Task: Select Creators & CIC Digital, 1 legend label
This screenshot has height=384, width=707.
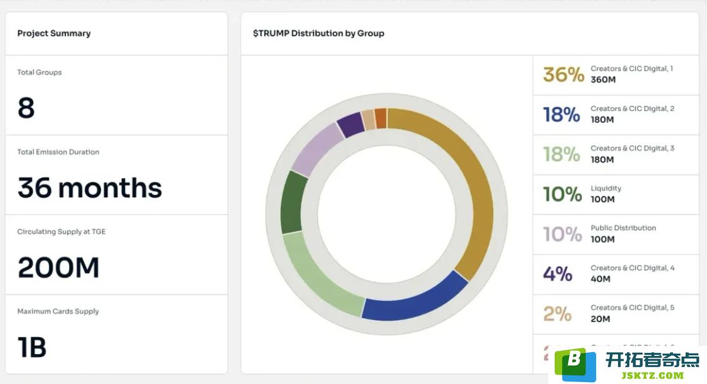Action: pos(631,68)
